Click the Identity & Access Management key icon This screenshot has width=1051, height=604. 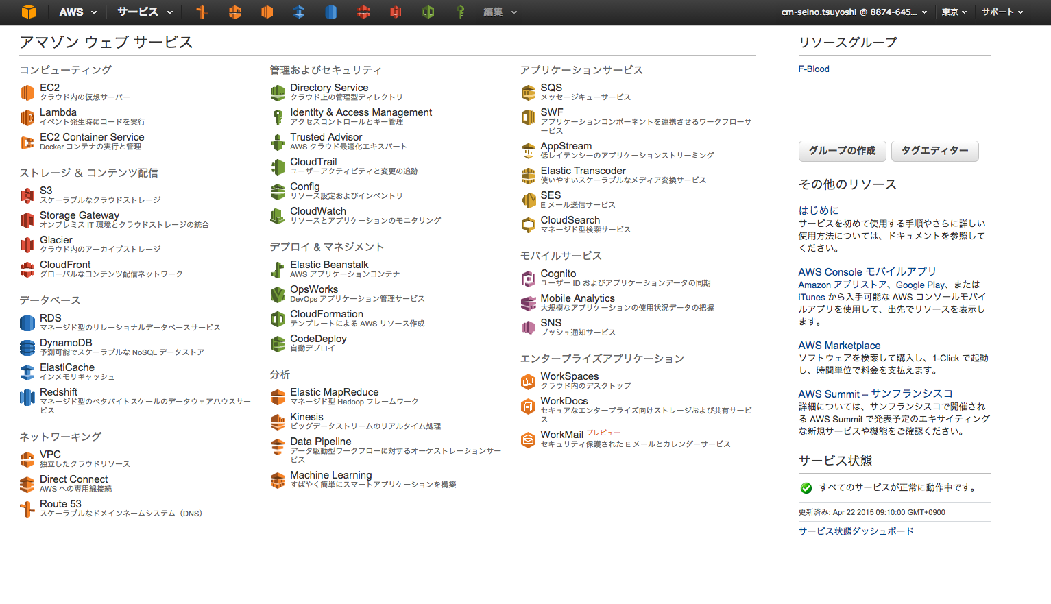[278, 117]
